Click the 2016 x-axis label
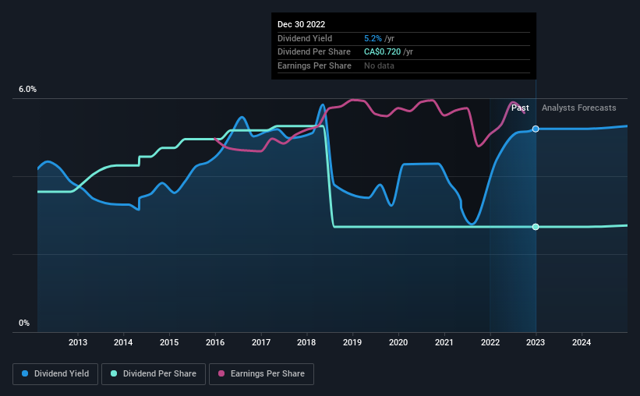Image resolution: width=640 pixels, height=396 pixels. click(215, 342)
